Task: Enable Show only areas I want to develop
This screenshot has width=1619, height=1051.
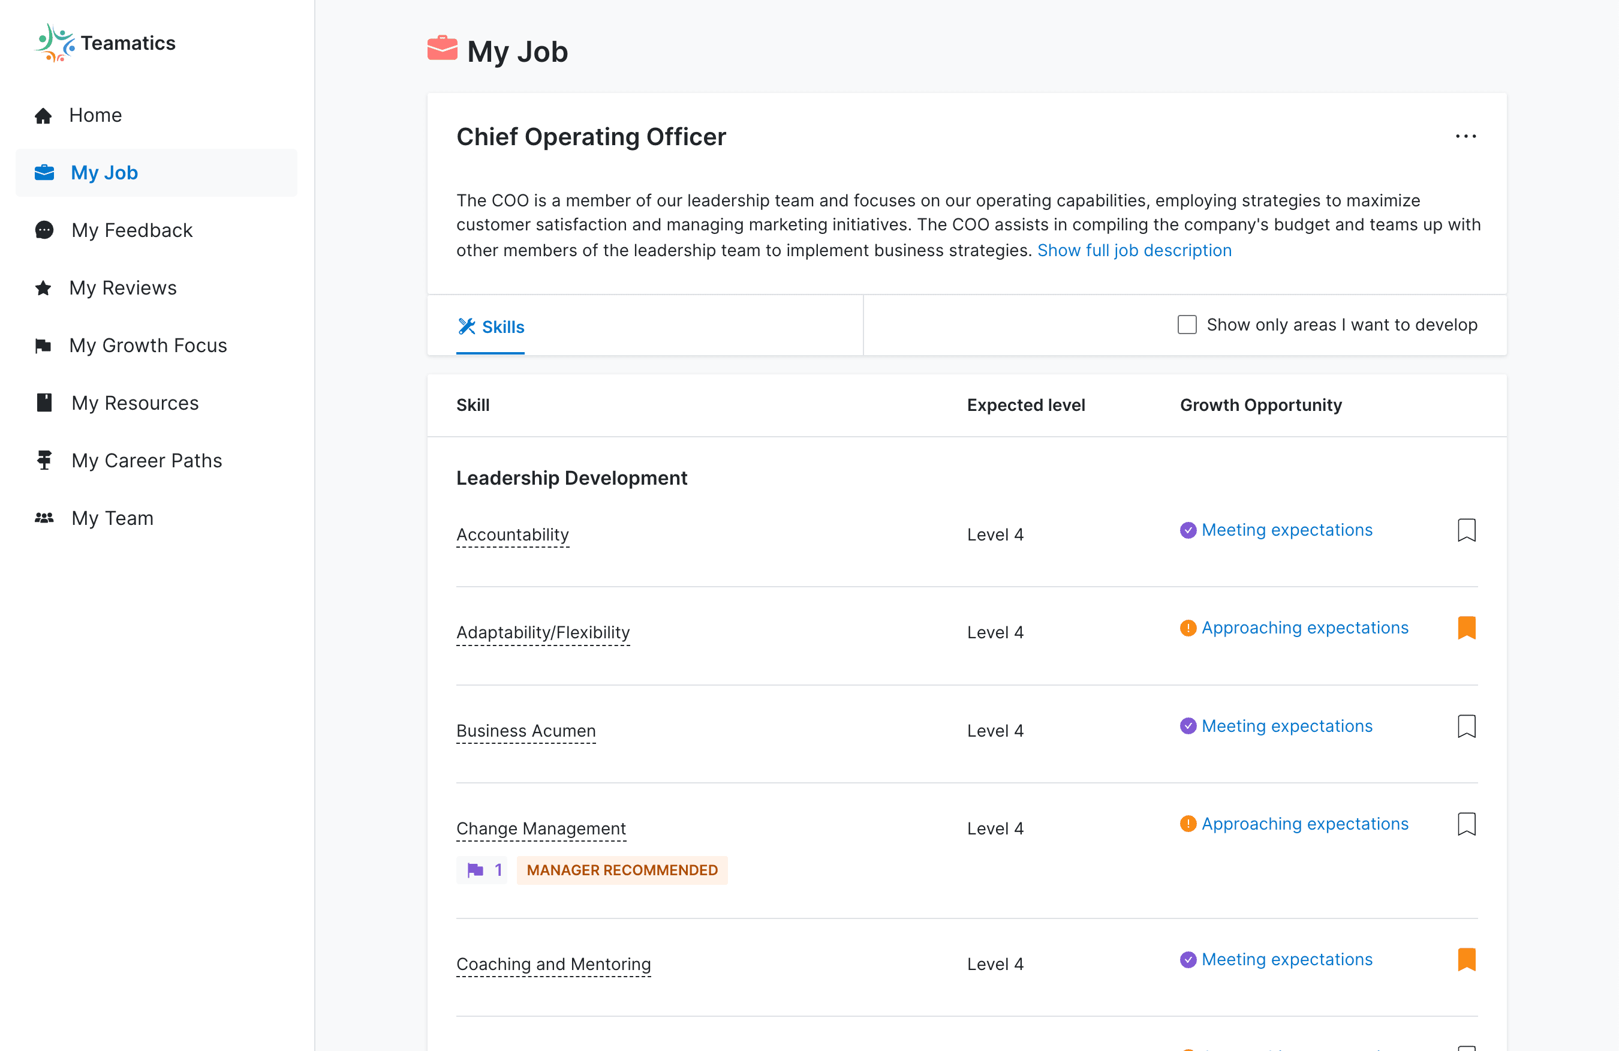Action: point(1187,325)
